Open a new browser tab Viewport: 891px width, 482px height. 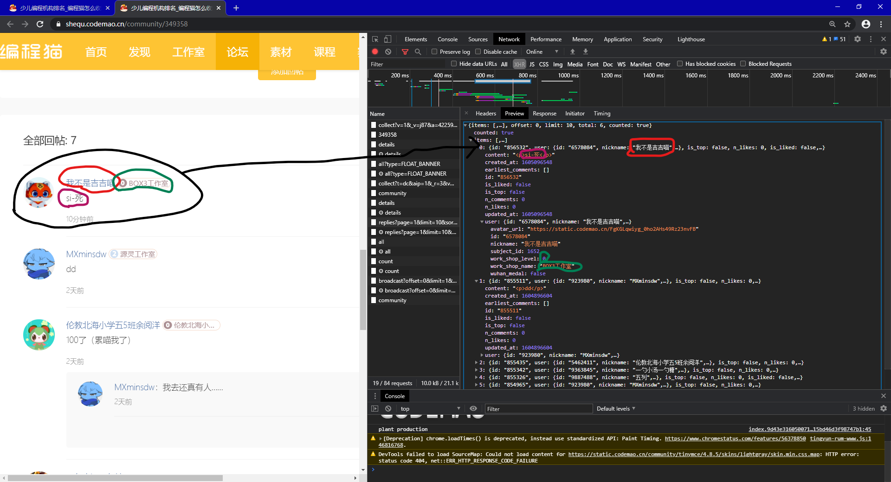tap(236, 8)
